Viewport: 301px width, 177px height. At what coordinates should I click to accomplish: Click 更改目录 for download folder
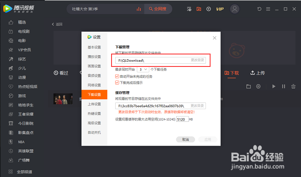tap(197, 60)
